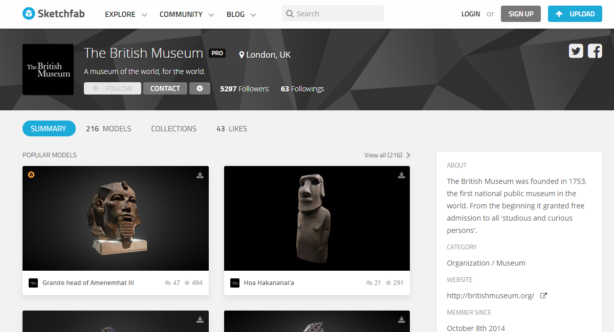
Task: Click the Contact button
Action: coord(165,88)
